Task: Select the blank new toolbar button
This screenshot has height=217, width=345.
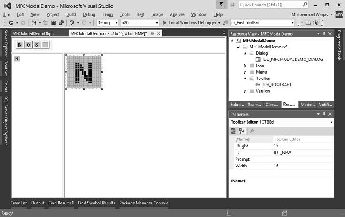Action: click(x=45, y=45)
